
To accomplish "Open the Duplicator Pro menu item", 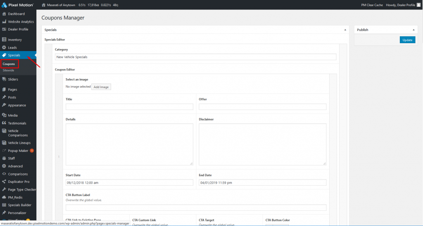I will [18, 182].
